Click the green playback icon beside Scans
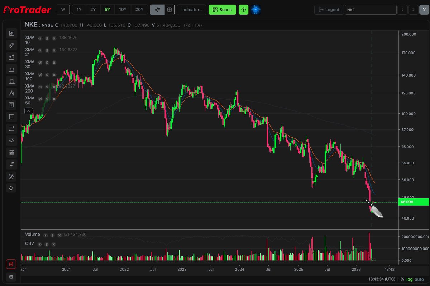430x286 pixels. [x=243, y=10]
